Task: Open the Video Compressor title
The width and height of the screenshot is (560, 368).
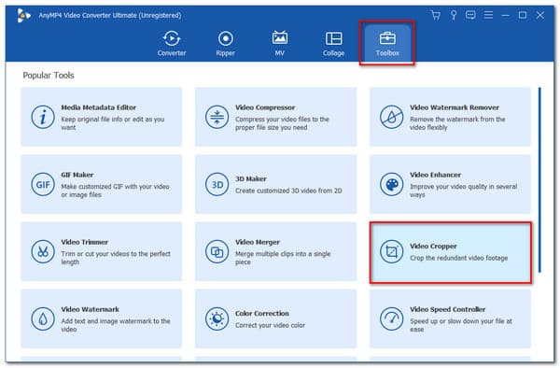Action: 265,107
